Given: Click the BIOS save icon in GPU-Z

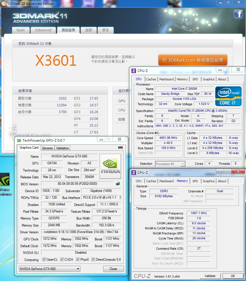Looking at the screenshot, I should coord(118,184).
